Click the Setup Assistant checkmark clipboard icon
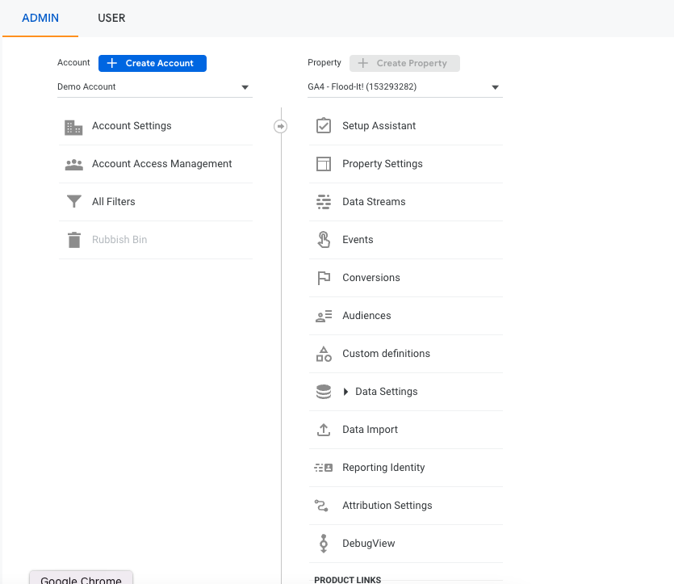Viewport: 674px width, 584px height. pyautogui.click(x=324, y=125)
